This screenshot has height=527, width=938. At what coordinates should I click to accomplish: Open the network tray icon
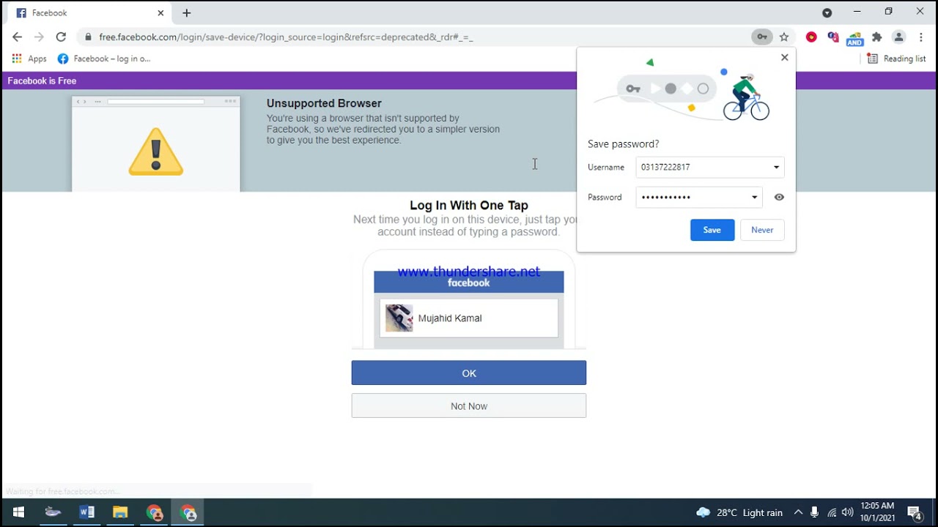(x=832, y=512)
